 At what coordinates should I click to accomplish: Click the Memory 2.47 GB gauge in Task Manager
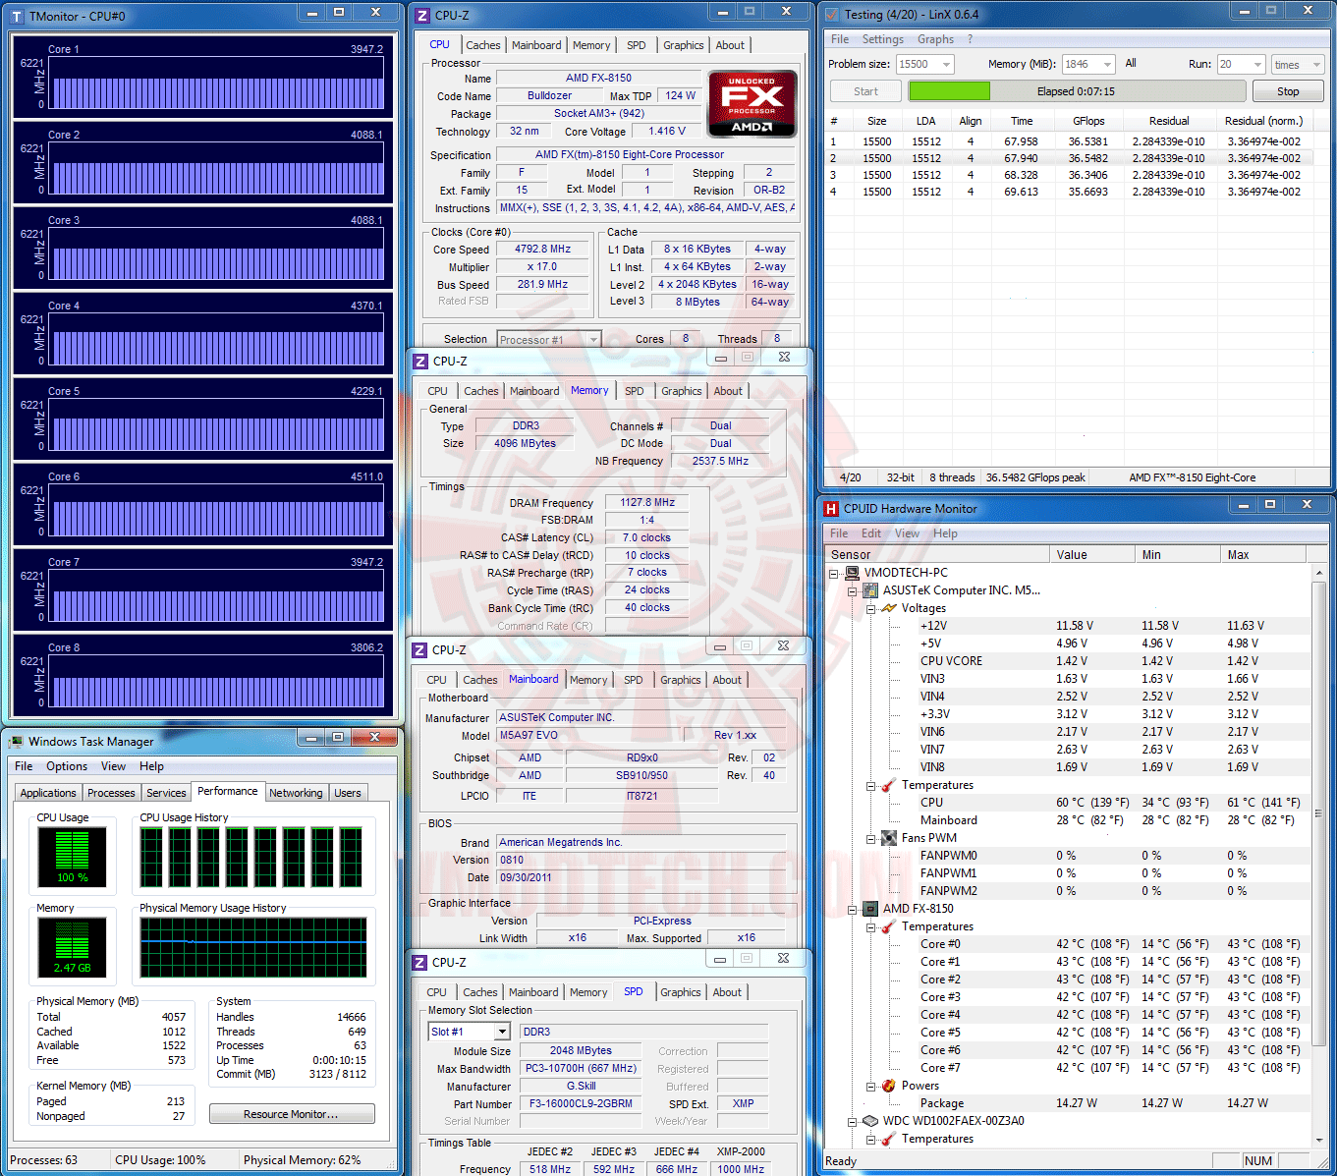[x=72, y=947]
